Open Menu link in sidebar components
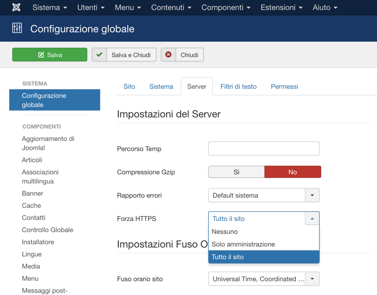The image size is (377, 295). [x=30, y=278]
